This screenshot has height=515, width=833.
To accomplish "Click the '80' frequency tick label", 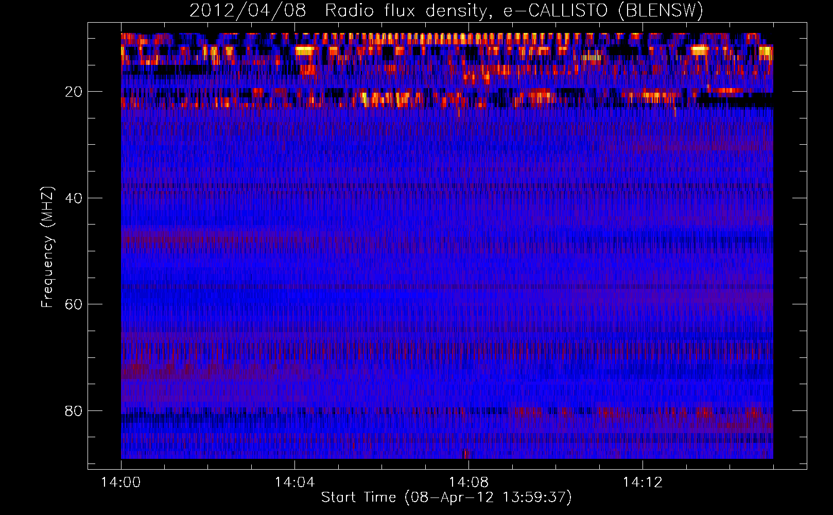I will coord(74,411).
